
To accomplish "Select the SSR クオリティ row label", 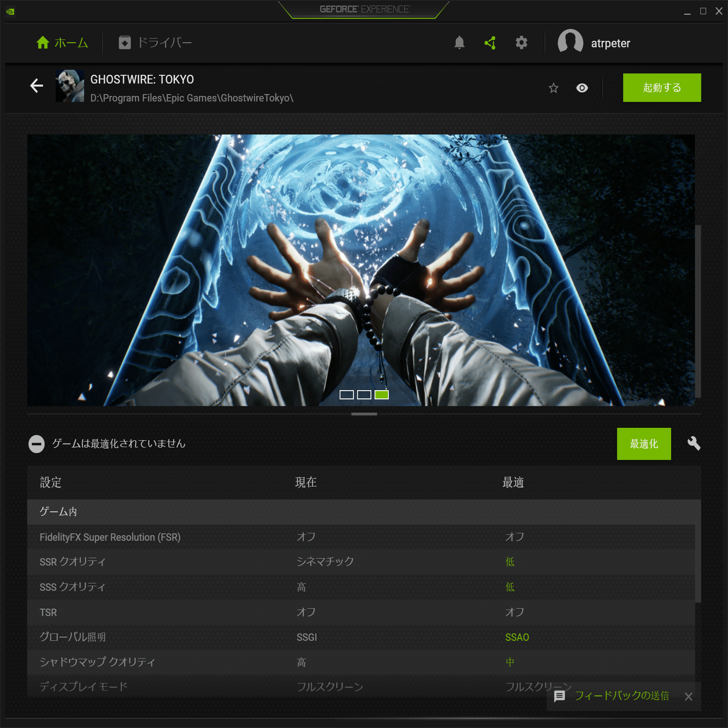I will [73, 562].
